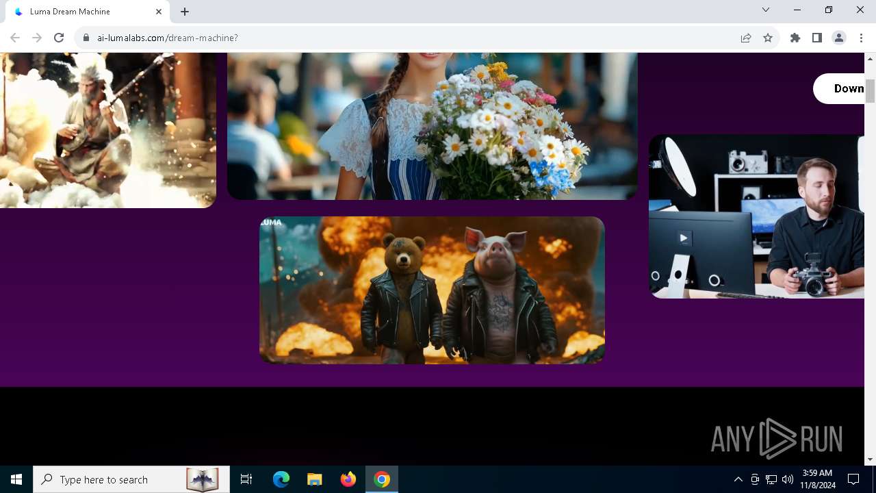
Task: Open the Chrome profile avatar
Action: (x=839, y=38)
